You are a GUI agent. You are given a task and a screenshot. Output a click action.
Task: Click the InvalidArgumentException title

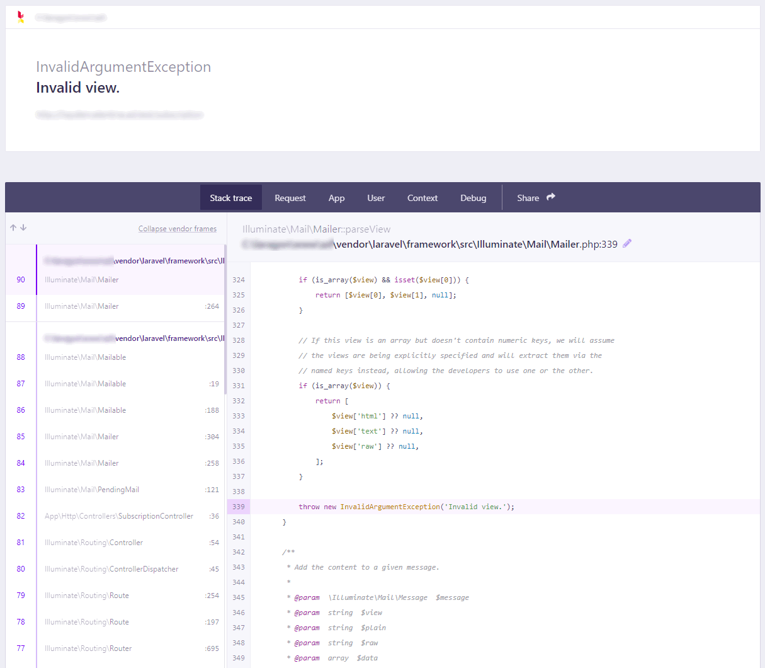[x=123, y=67]
